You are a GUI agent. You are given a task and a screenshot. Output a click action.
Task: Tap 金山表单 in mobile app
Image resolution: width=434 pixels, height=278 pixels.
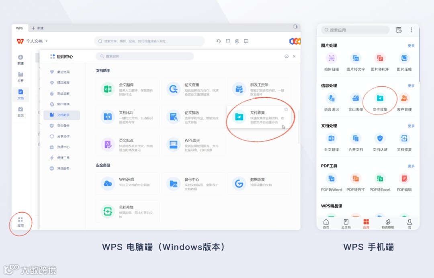pyautogui.click(x=356, y=102)
